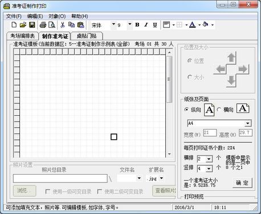The image size is (261, 214).
Task: Open the A4 paper size dropdown
Action: [247, 123]
